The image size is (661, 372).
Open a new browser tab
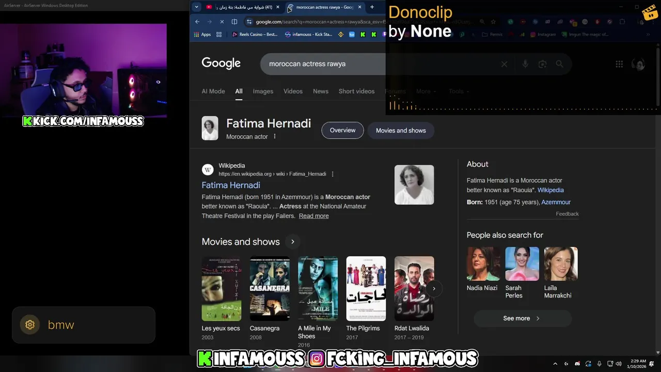[372, 7]
